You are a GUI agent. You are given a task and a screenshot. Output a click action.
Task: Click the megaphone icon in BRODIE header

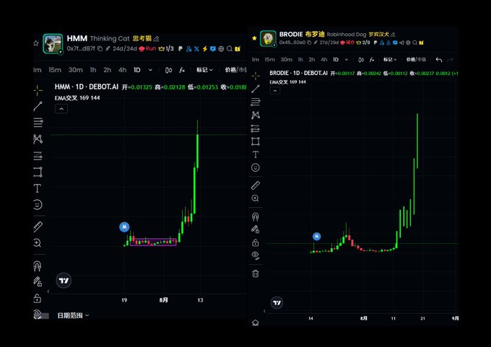click(401, 43)
